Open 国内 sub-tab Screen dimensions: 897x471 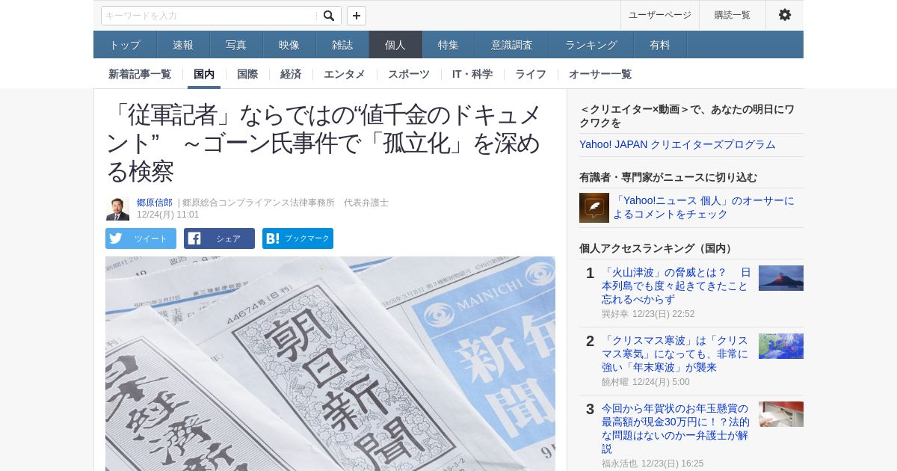pyautogui.click(x=204, y=74)
